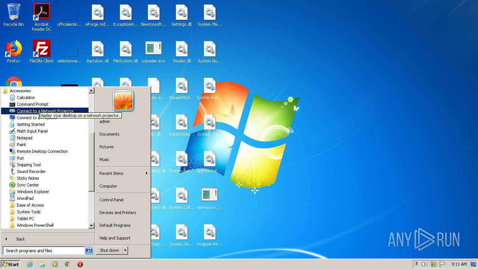The height and width of the screenshot is (269, 478).
Task: Open Sticky Notes
Action: click(45, 178)
